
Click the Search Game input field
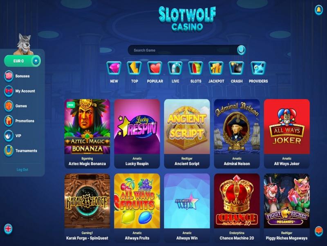pos(183,50)
